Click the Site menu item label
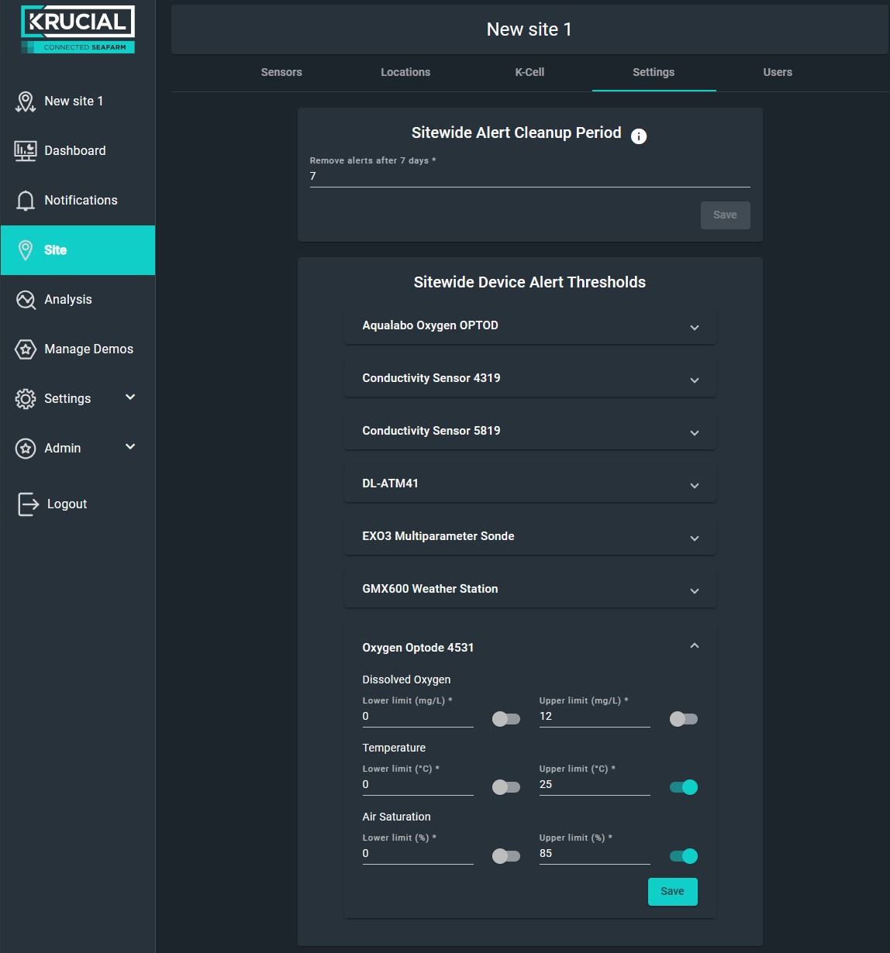 pos(55,250)
